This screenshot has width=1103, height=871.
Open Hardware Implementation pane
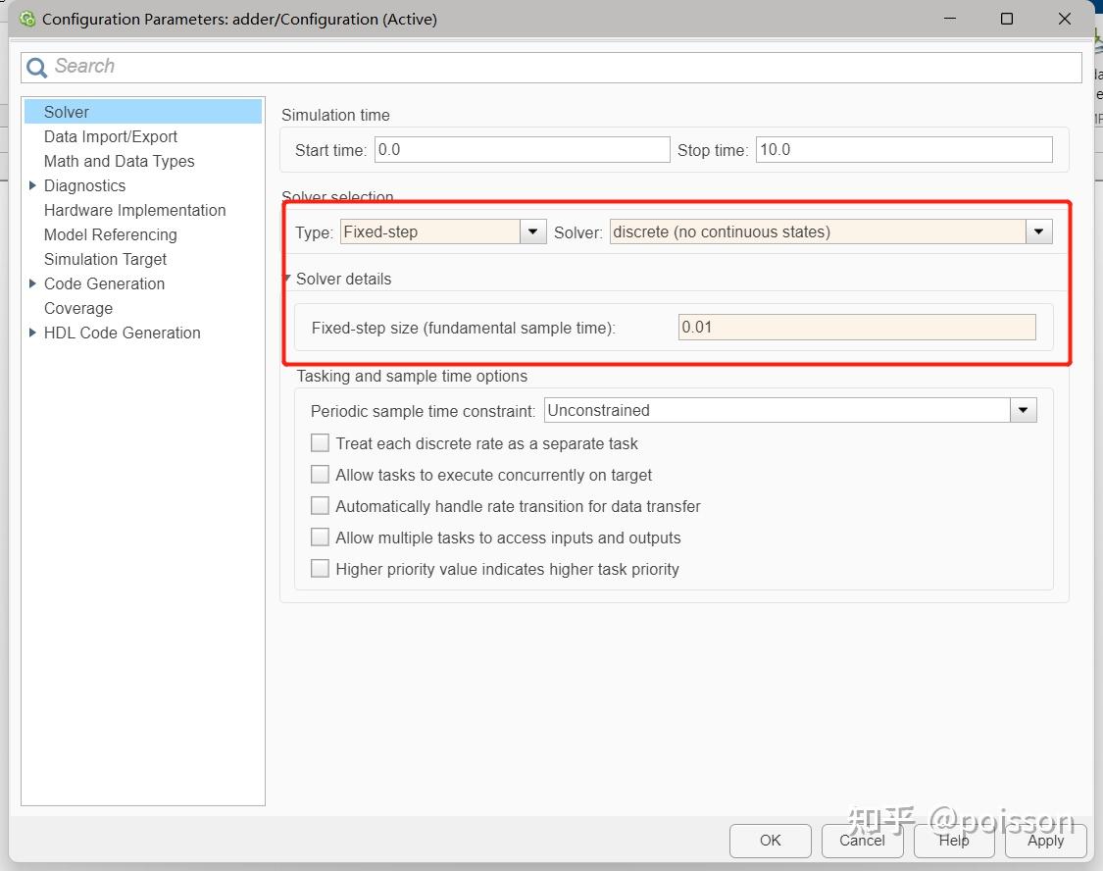click(x=134, y=210)
